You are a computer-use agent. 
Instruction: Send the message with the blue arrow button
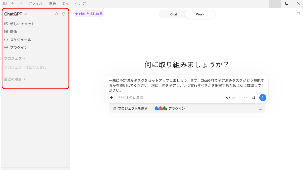[263, 98]
